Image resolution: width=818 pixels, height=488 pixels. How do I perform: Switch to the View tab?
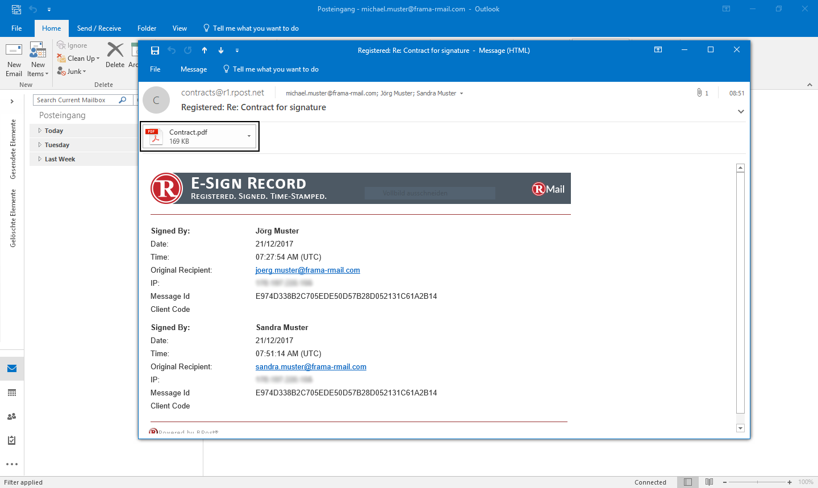[x=180, y=28]
